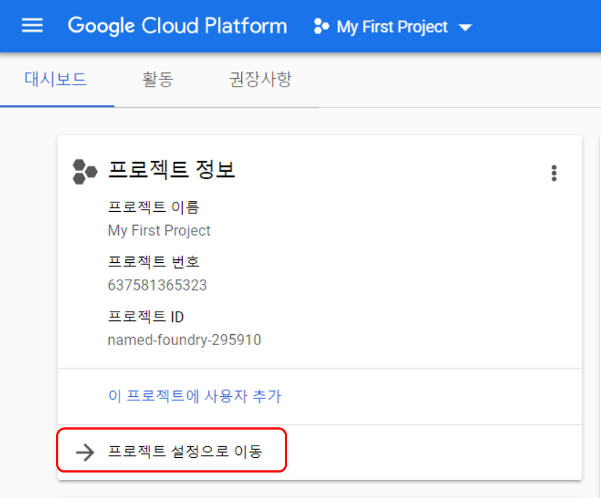Click the project selector dropdown arrow

(466, 28)
